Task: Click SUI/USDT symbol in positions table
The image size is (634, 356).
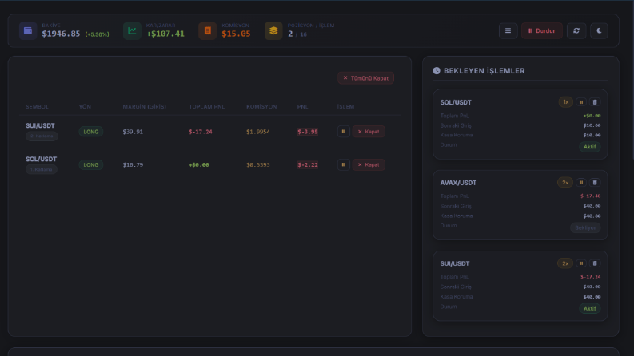Action: click(41, 125)
